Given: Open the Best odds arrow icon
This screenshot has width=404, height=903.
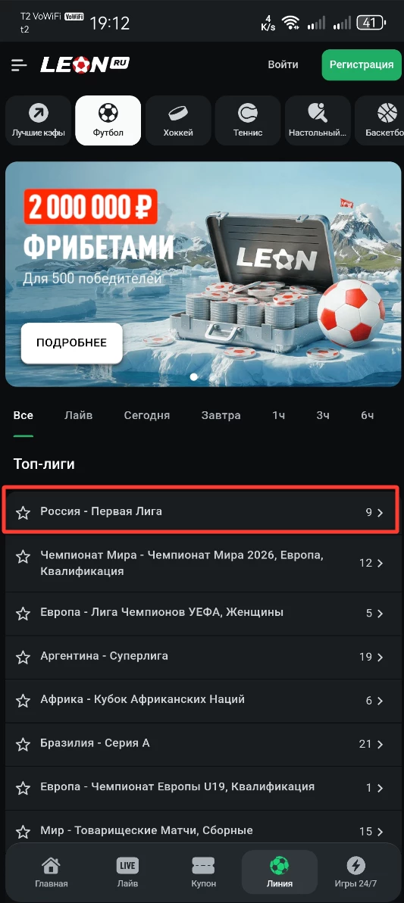Looking at the screenshot, I should pos(39,113).
